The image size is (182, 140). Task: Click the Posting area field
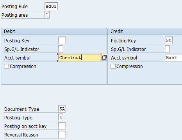47,15
